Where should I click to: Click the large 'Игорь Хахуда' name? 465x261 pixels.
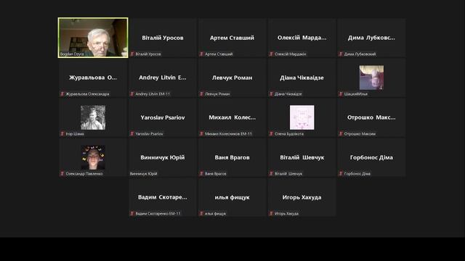302,197
